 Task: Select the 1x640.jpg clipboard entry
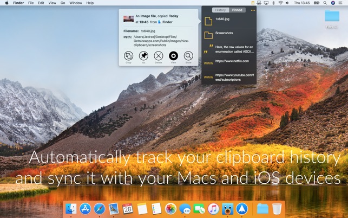click(x=229, y=21)
